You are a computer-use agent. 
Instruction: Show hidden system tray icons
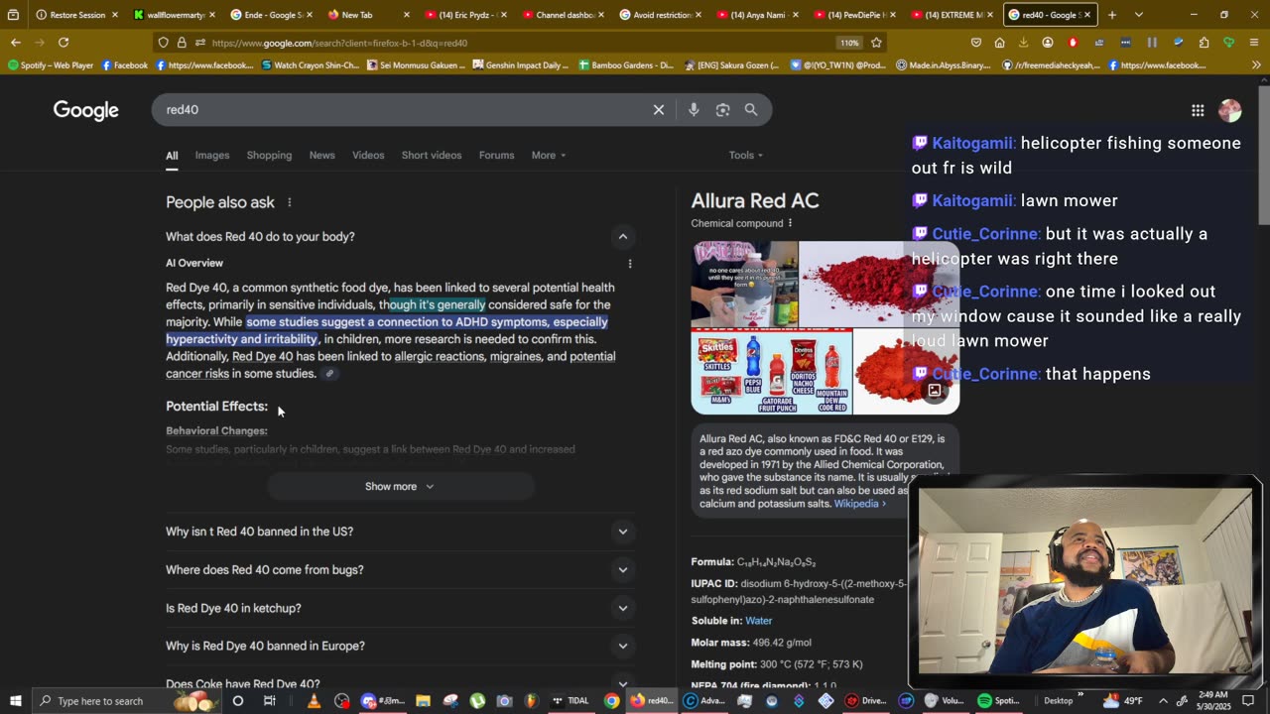tap(1164, 701)
